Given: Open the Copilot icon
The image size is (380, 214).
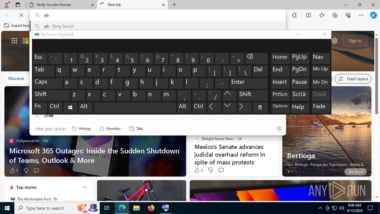Looking at the screenshot, I should point(373,15).
